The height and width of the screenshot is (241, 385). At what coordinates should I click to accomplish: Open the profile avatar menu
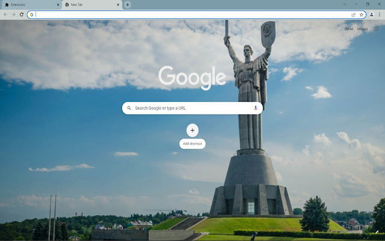(372, 14)
